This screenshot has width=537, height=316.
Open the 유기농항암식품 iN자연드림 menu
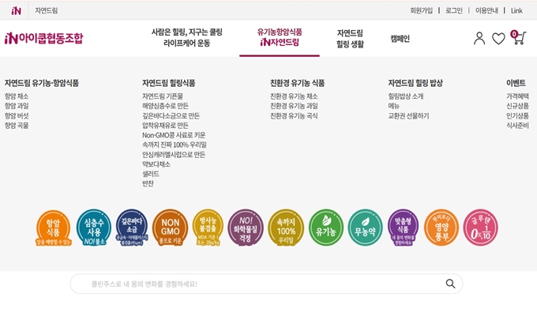tap(280, 37)
